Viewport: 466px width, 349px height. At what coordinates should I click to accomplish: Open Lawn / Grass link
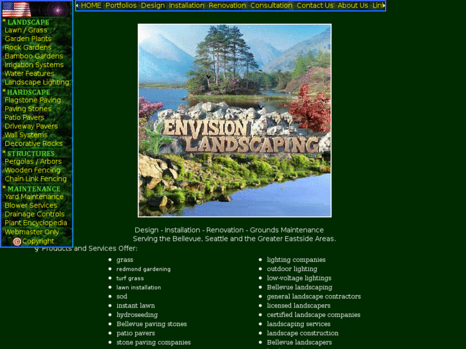click(x=26, y=30)
